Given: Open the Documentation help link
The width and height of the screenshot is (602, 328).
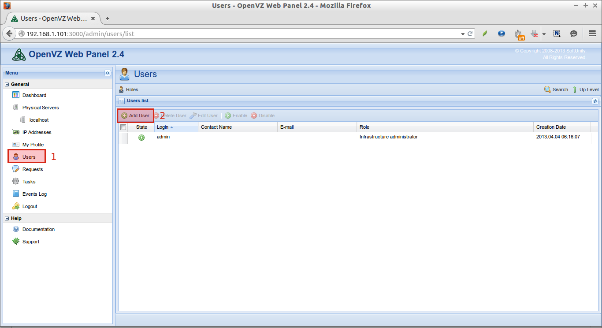Looking at the screenshot, I should (38, 229).
